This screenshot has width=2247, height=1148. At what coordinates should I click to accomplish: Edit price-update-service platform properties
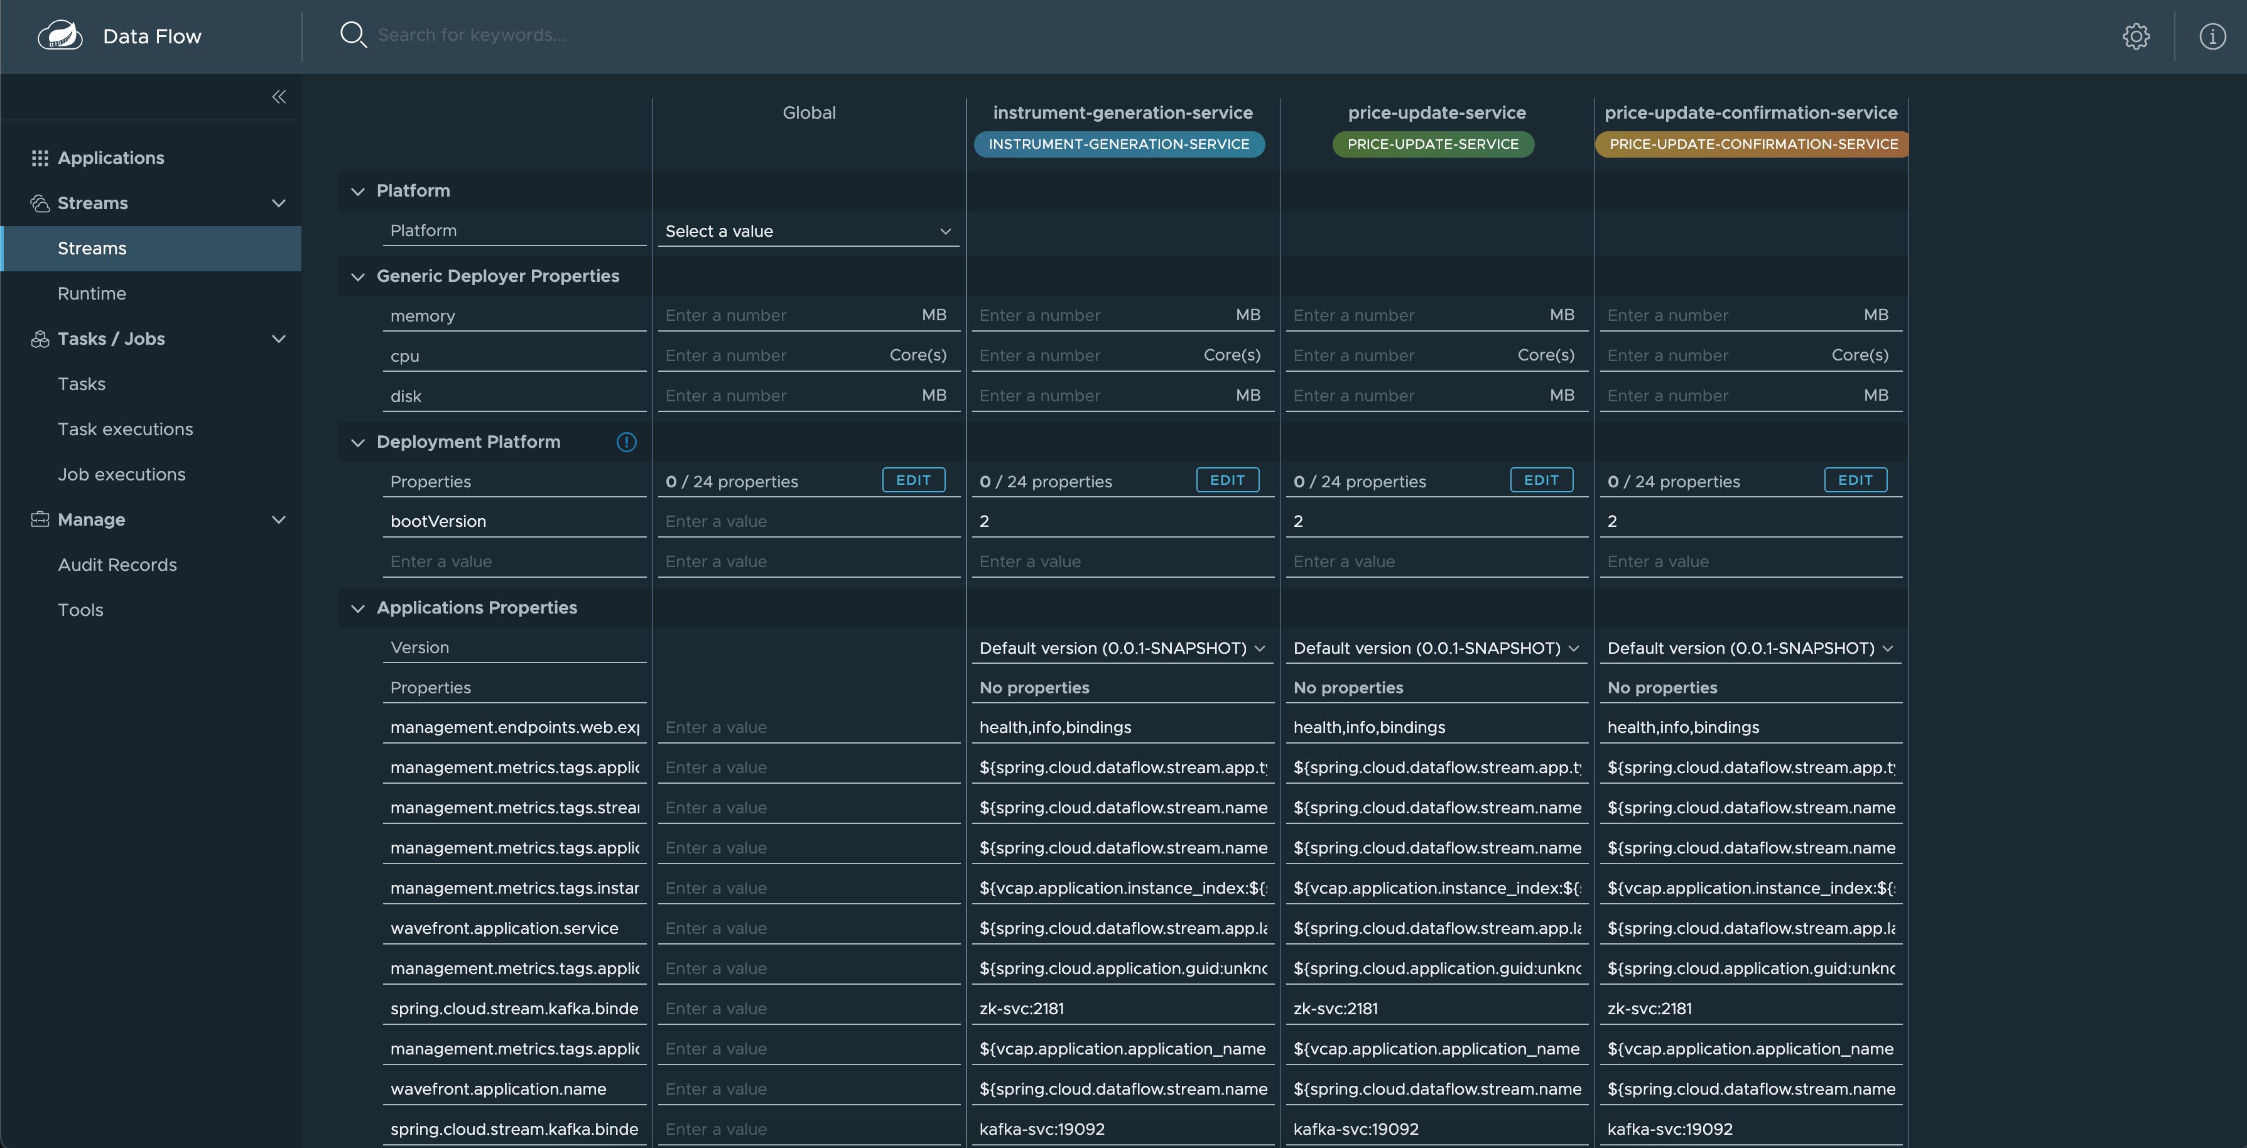pos(1541,480)
